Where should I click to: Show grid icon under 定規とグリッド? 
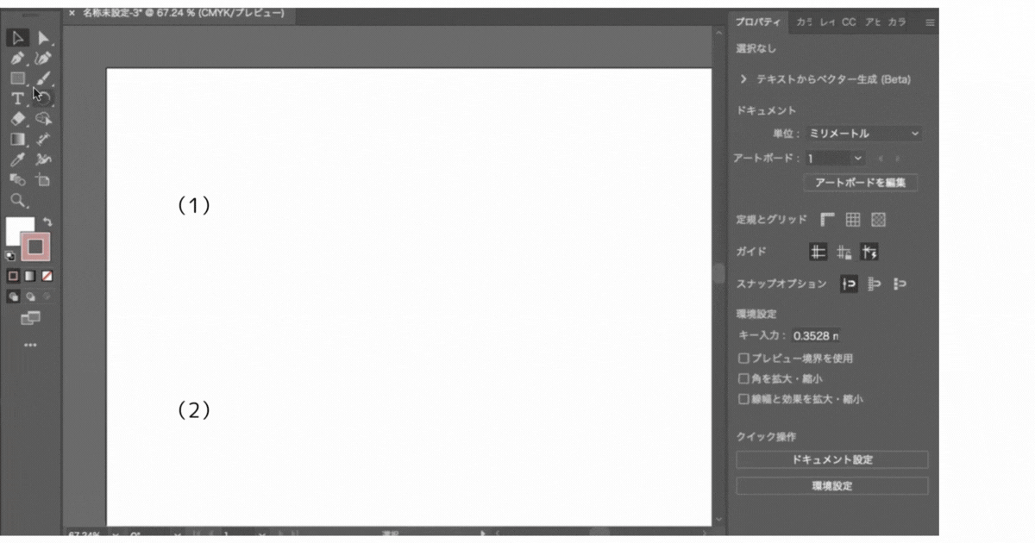pos(853,220)
